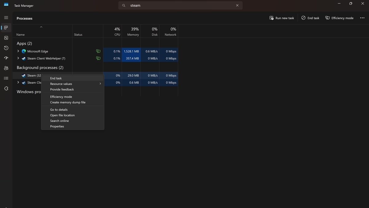The height and width of the screenshot is (208, 369).
Task: Choose Open file location menu entry
Action: coord(73,115)
